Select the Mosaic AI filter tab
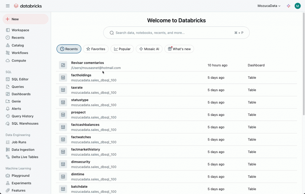 point(149,49)
